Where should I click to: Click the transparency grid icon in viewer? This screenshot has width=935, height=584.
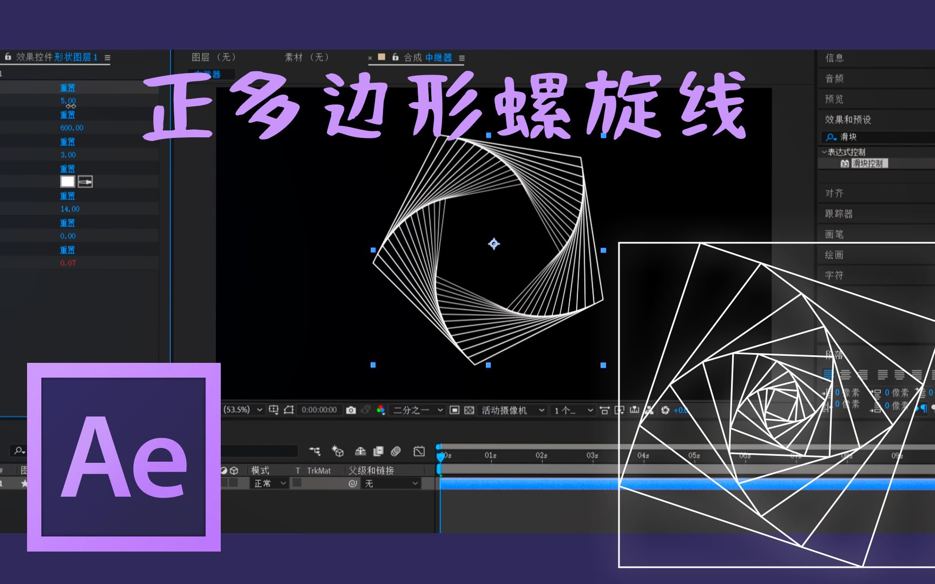point(469,410)
